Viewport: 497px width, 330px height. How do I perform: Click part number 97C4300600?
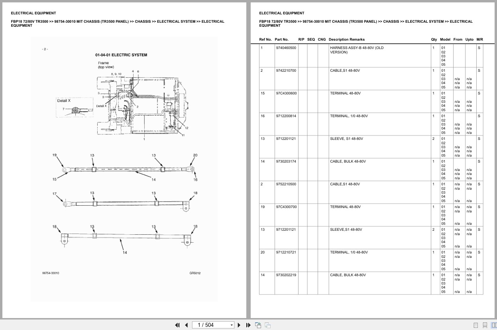[x=286, y=93]
